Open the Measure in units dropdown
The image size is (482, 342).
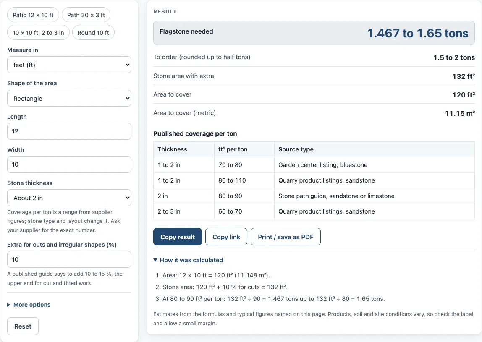(x=69, y=65)
